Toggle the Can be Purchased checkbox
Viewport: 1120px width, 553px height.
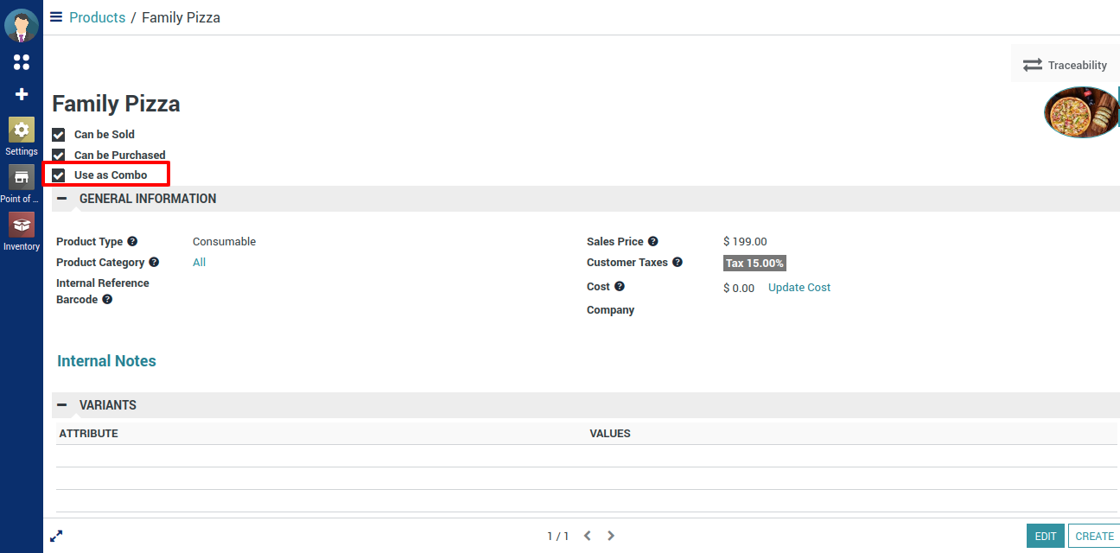coord(59,156)
